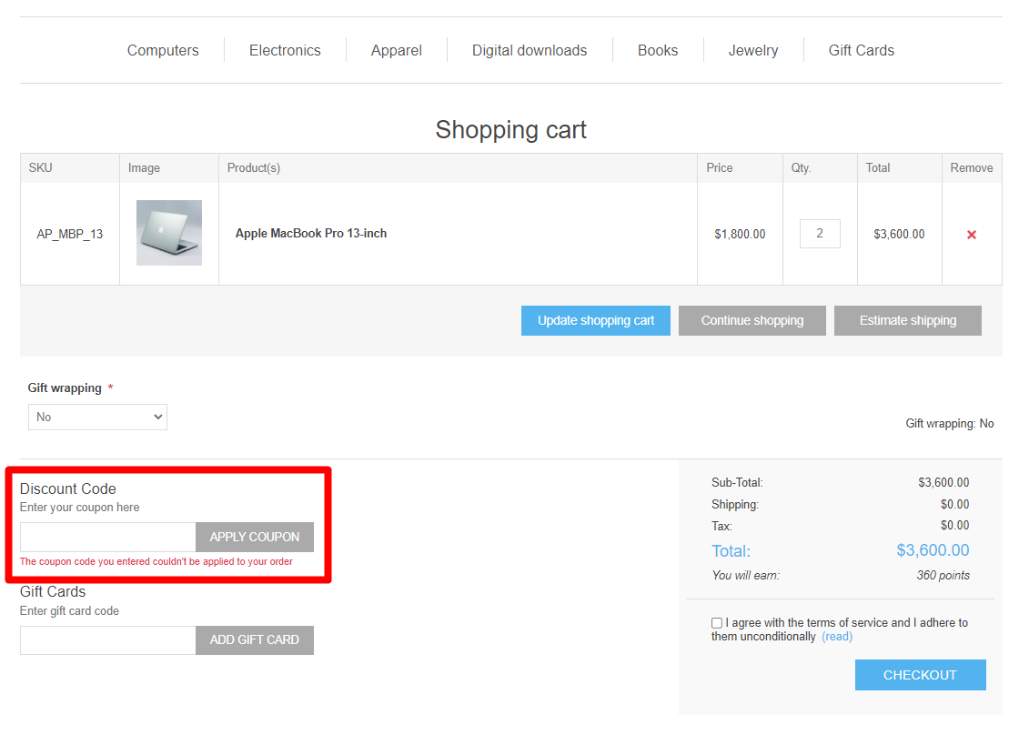
Task: Open the terms of service (read) link
Action: (837, 637)
